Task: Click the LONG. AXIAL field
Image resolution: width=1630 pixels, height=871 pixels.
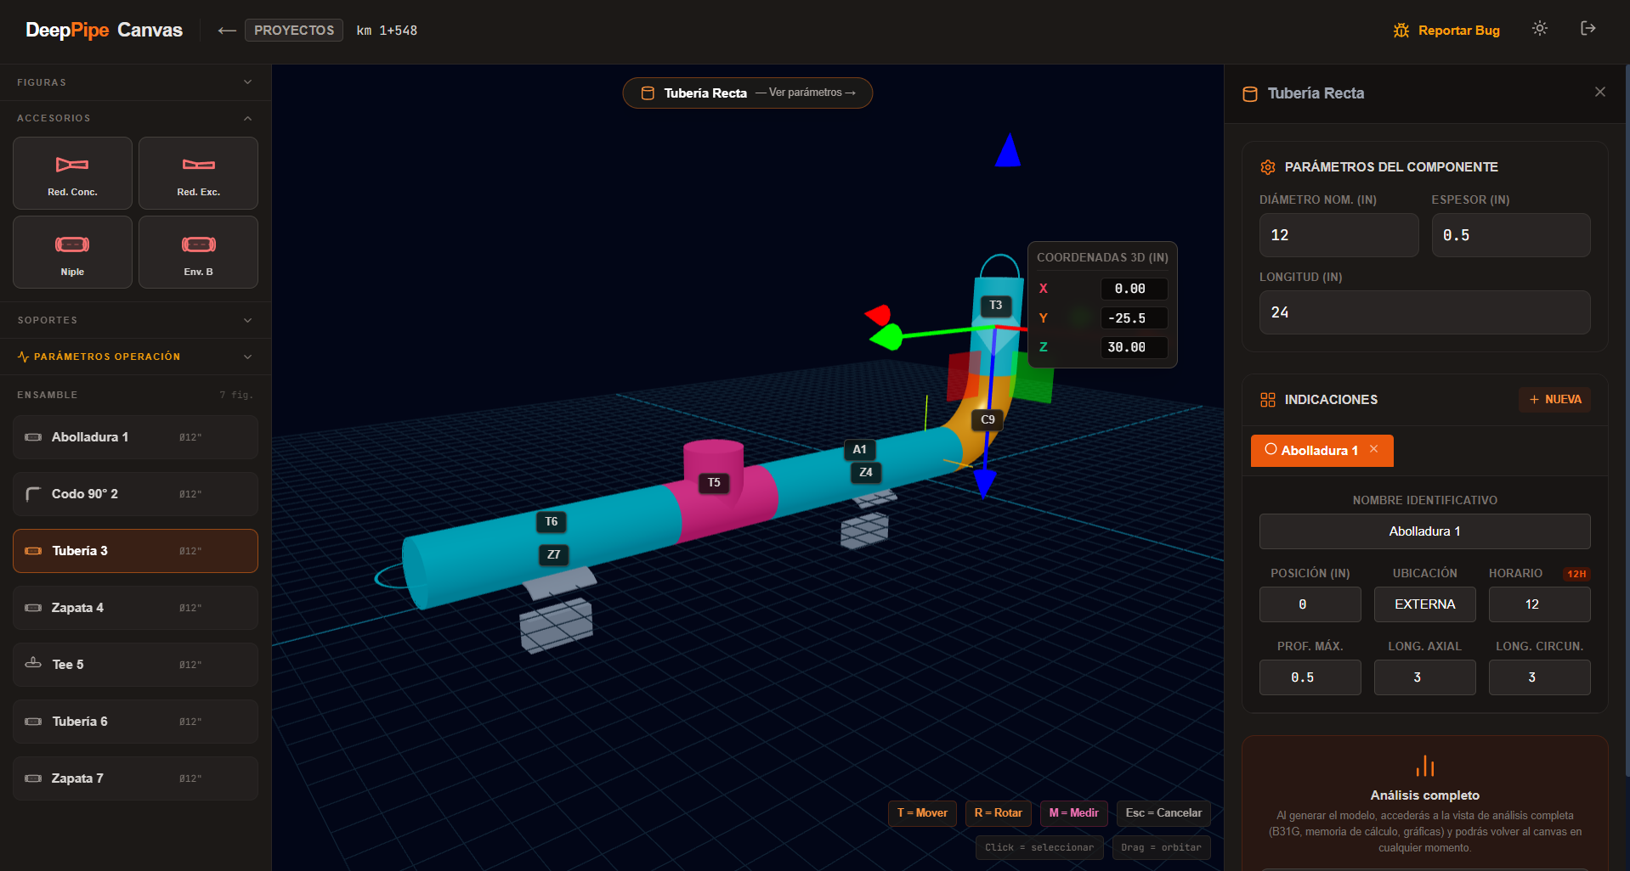Action: [x=1425, y=677]
